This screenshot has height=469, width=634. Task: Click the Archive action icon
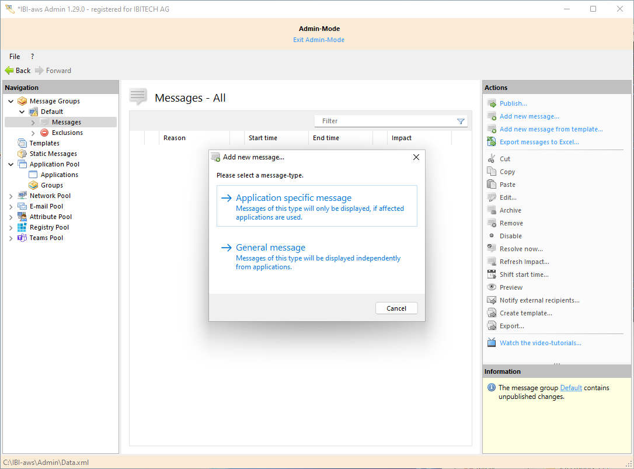492,210
